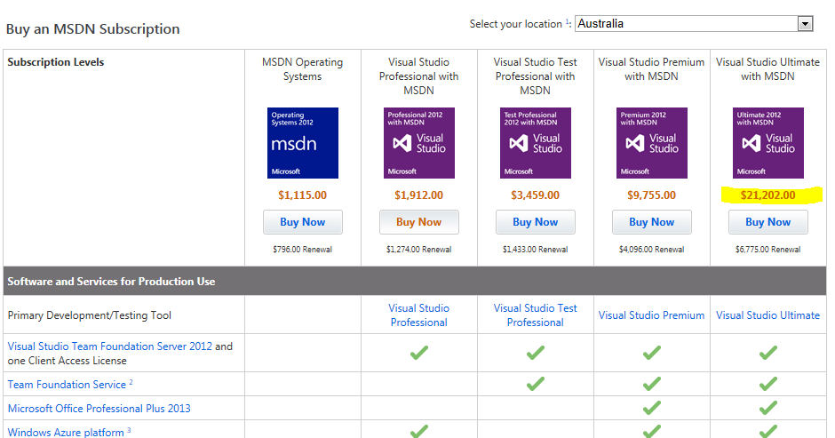Image resolution: width=835 pixels, height=438 pixels.
Task: Open the Windows Azure platform link
Action: pos(66,432)
